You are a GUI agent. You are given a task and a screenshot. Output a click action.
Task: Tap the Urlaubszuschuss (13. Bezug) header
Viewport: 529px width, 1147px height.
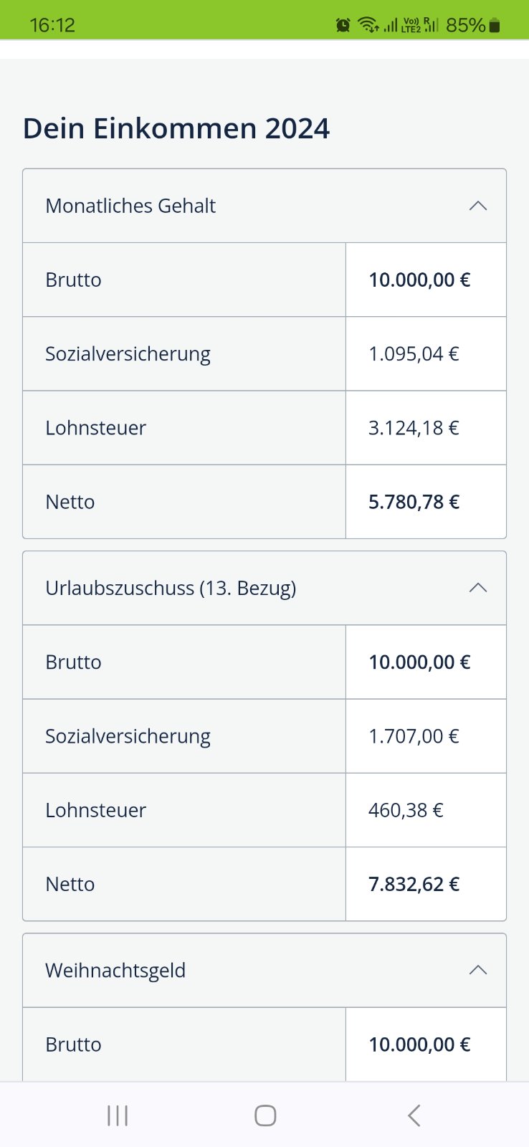(171, 588)
